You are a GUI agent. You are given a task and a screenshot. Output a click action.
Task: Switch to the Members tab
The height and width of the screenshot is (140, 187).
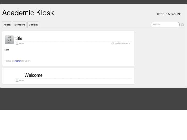(20, 25)
